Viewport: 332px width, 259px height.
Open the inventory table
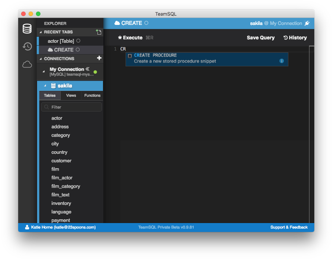coord(61,203)
